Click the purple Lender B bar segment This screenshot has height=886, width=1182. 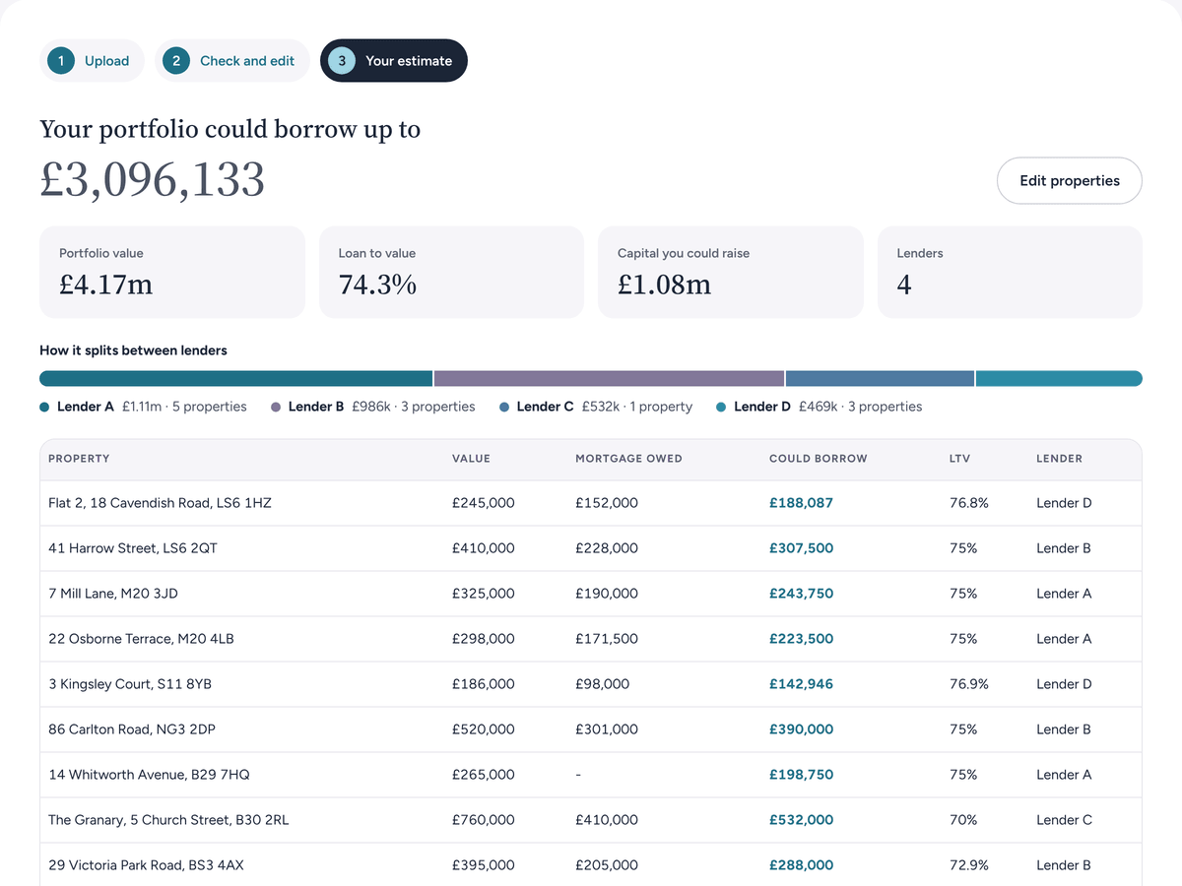[x=609, y=378]
